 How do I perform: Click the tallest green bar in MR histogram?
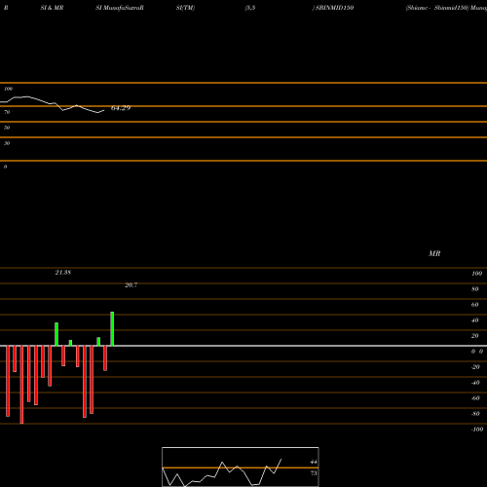pyautogui.click(x=112, y=329)
